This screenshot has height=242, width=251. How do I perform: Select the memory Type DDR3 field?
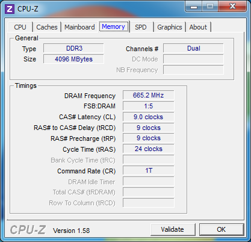73,48
